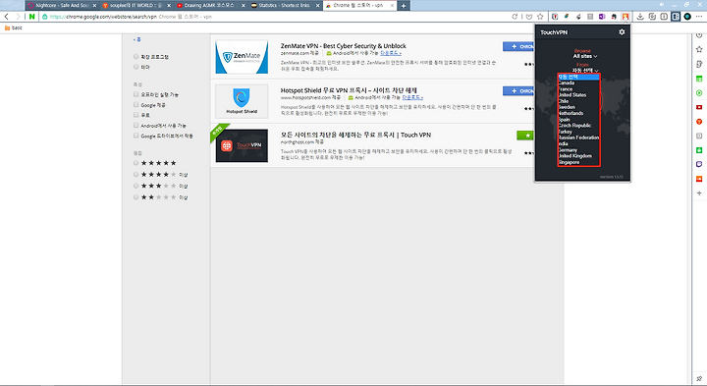
Task: Choose United States from the country list
Action: tap(579, 95)
